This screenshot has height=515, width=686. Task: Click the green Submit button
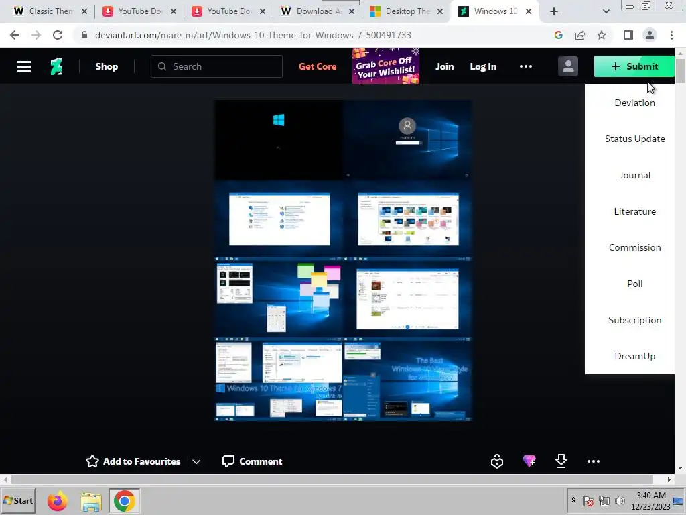coord(634,66)
